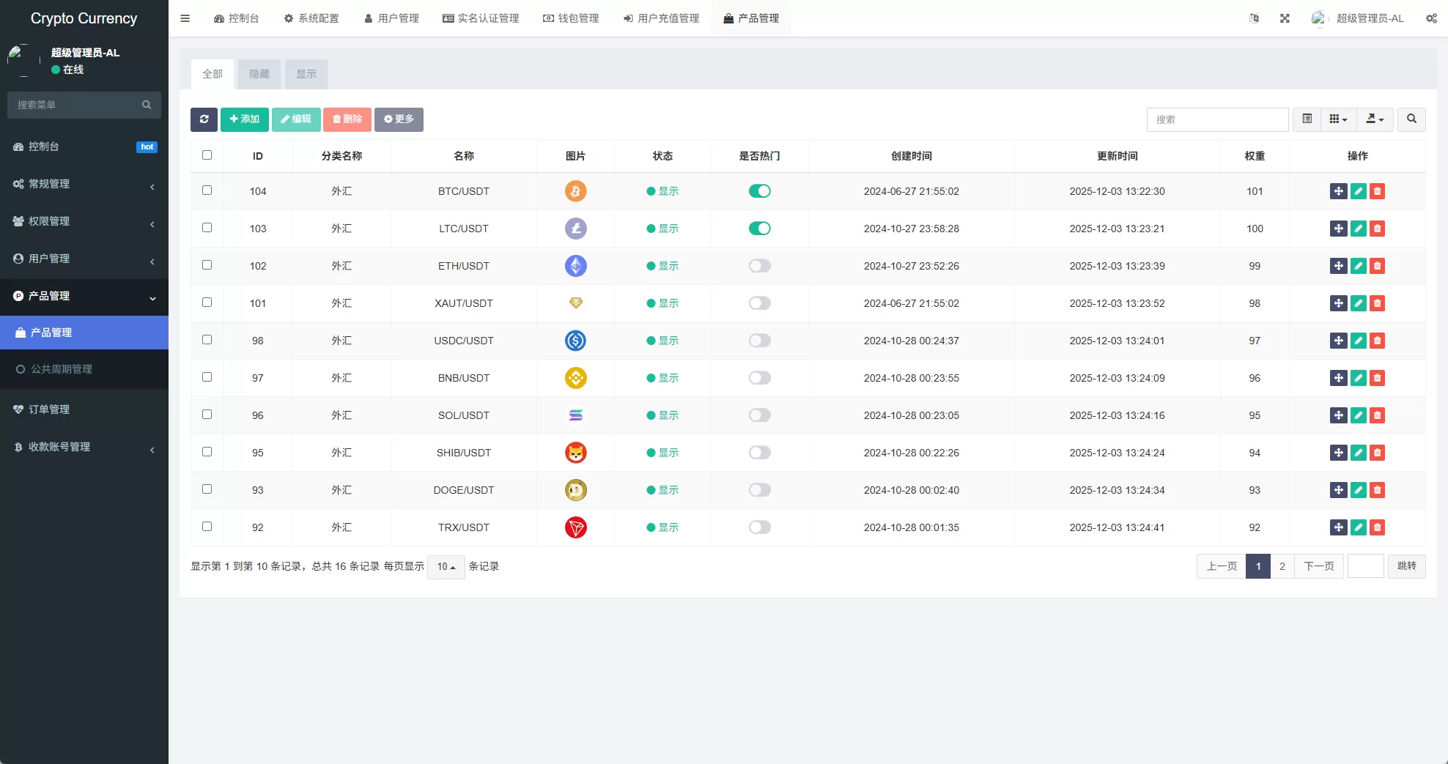The image size is (1448, 764).
Task: Open 钱包管理 in the top navigation
Action: click(x=571, y=18)
